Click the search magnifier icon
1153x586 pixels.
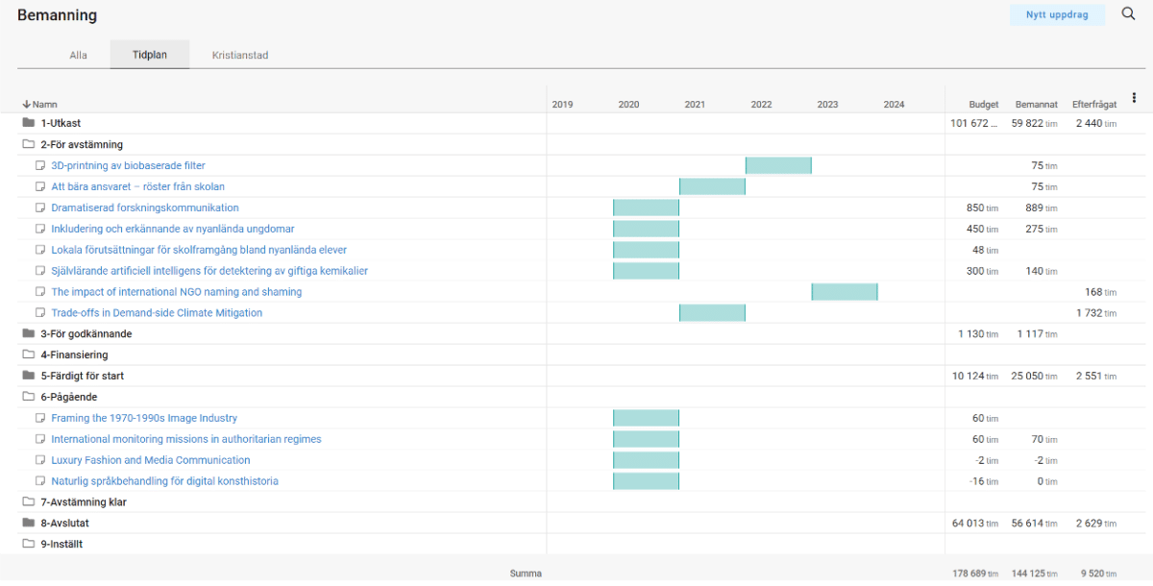[x=1128, y=14]
